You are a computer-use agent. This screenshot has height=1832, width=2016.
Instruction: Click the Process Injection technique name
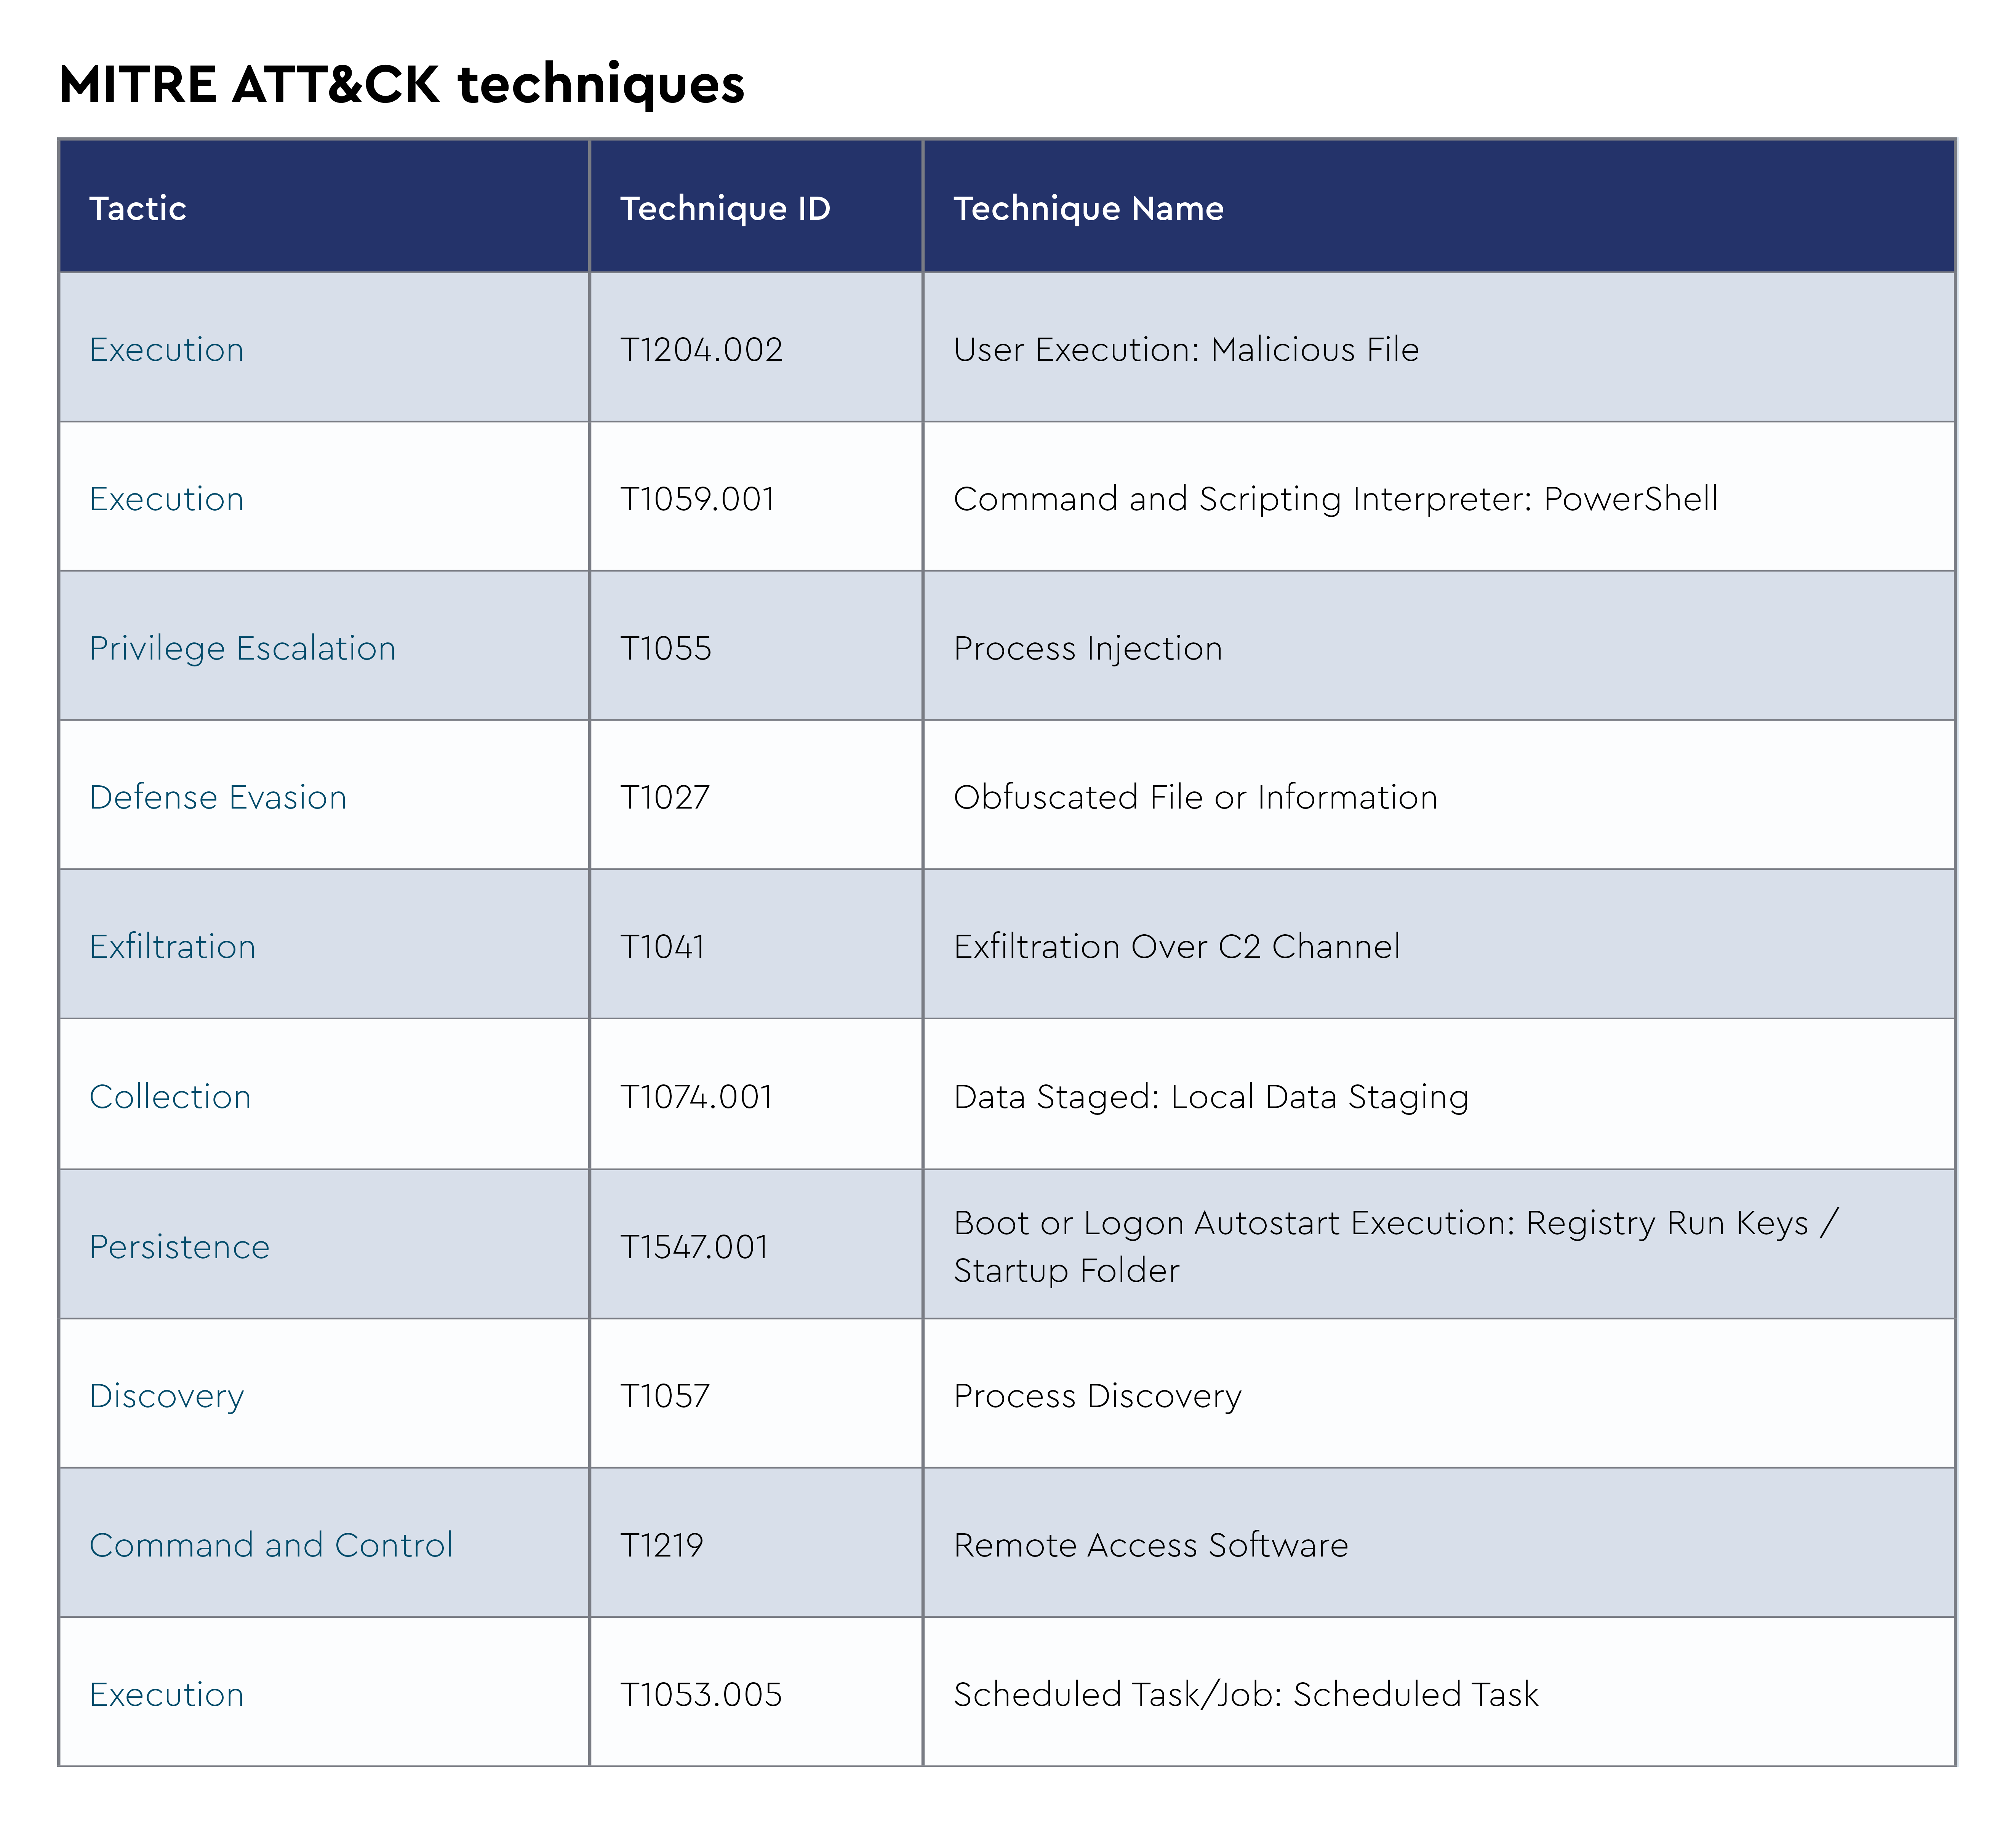(x=1088, y=648)
